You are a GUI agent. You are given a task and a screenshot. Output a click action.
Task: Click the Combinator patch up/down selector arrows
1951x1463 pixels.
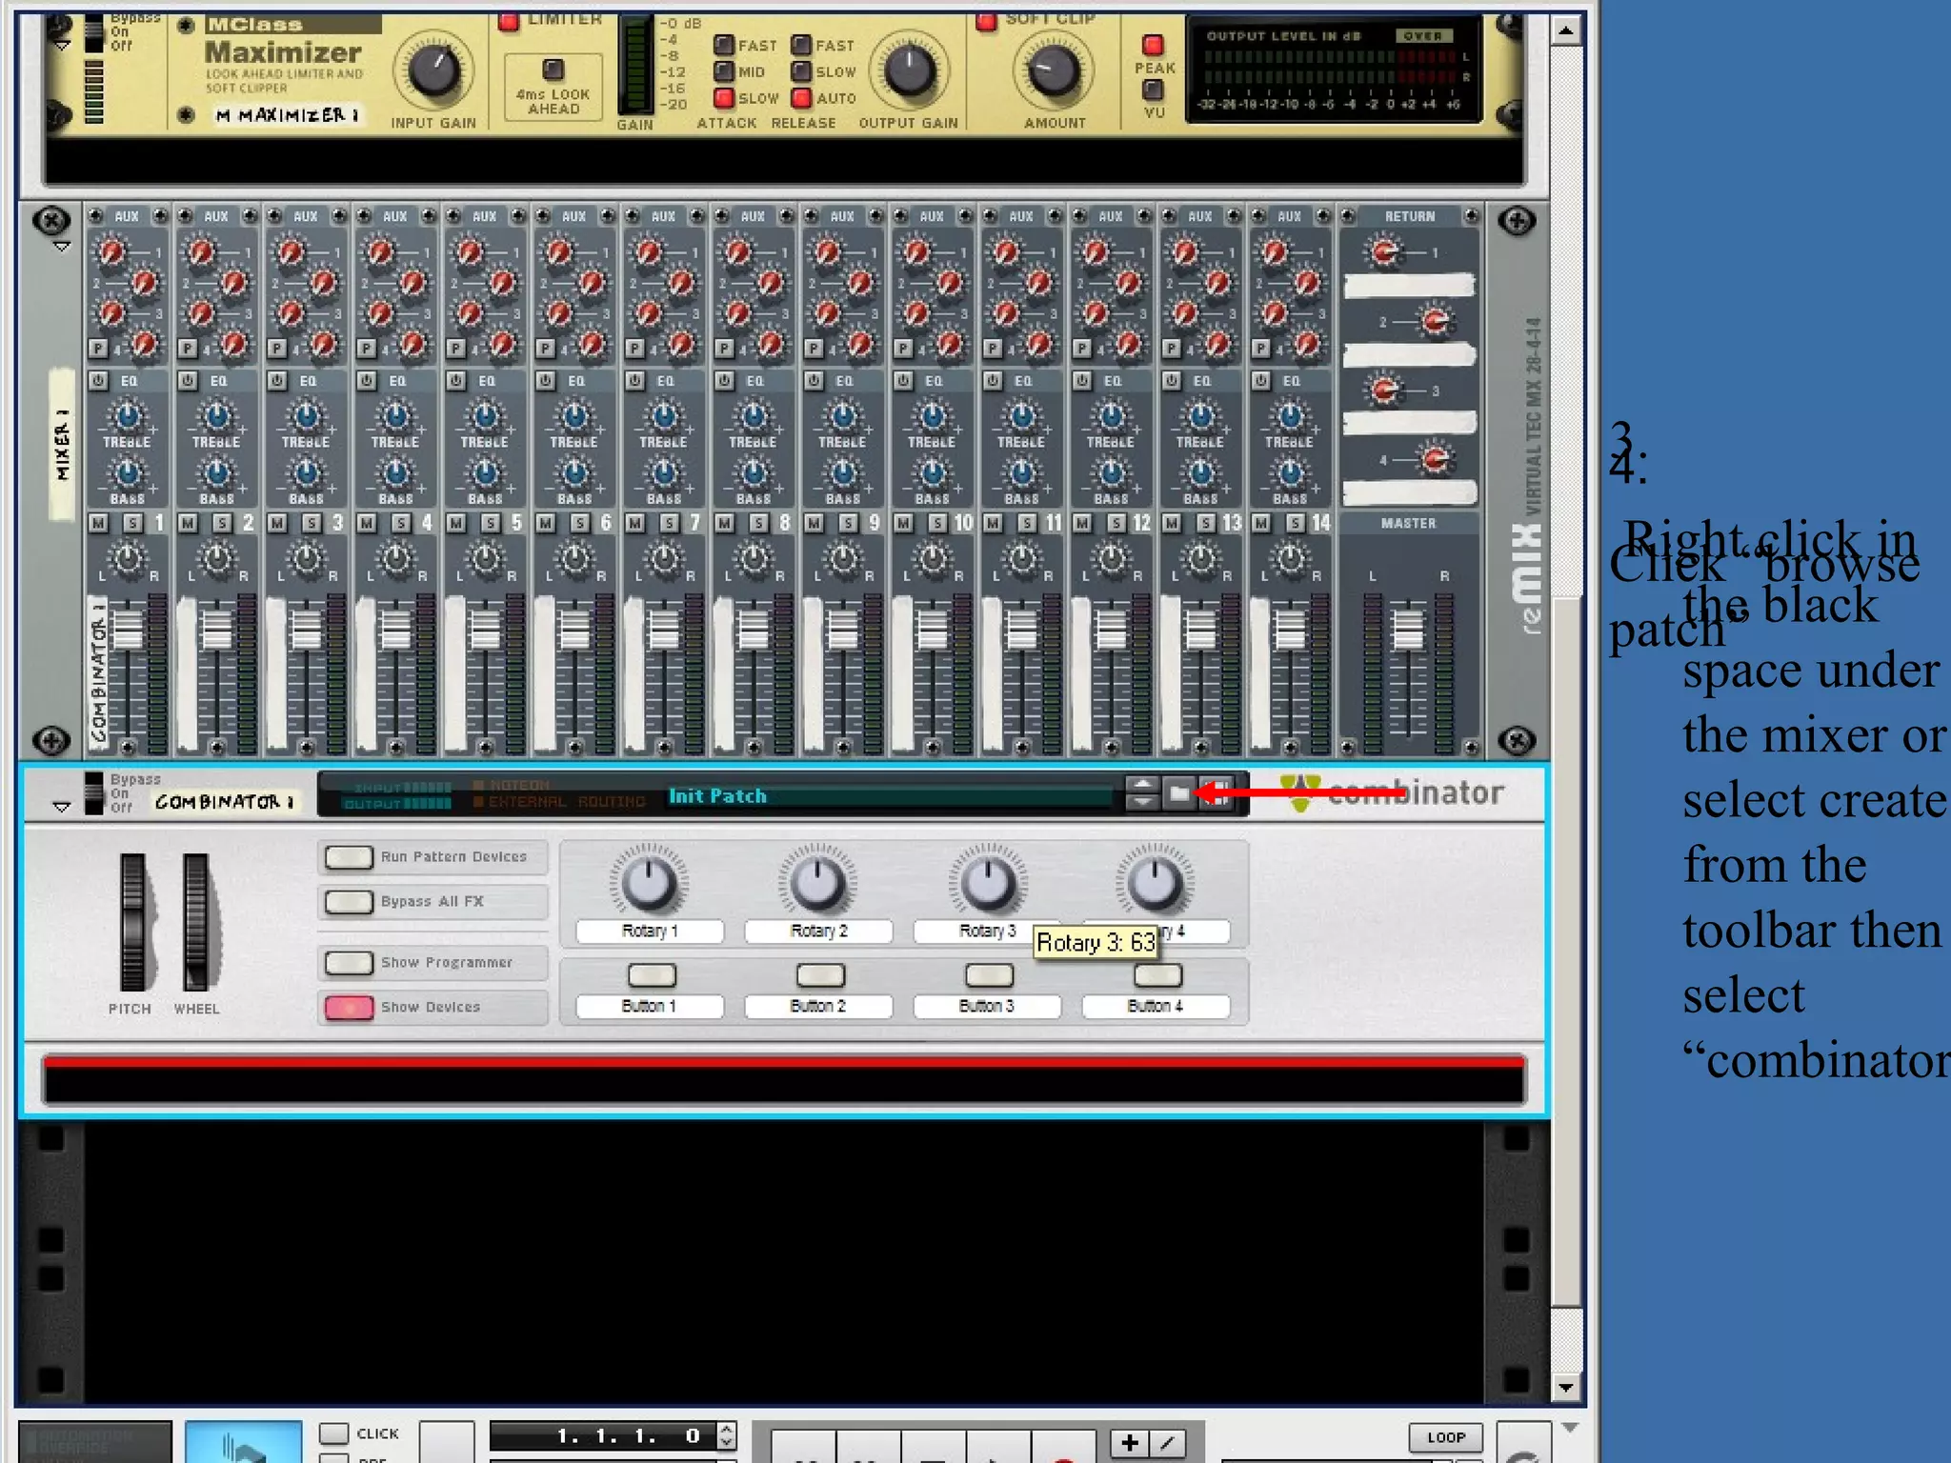1141,792
